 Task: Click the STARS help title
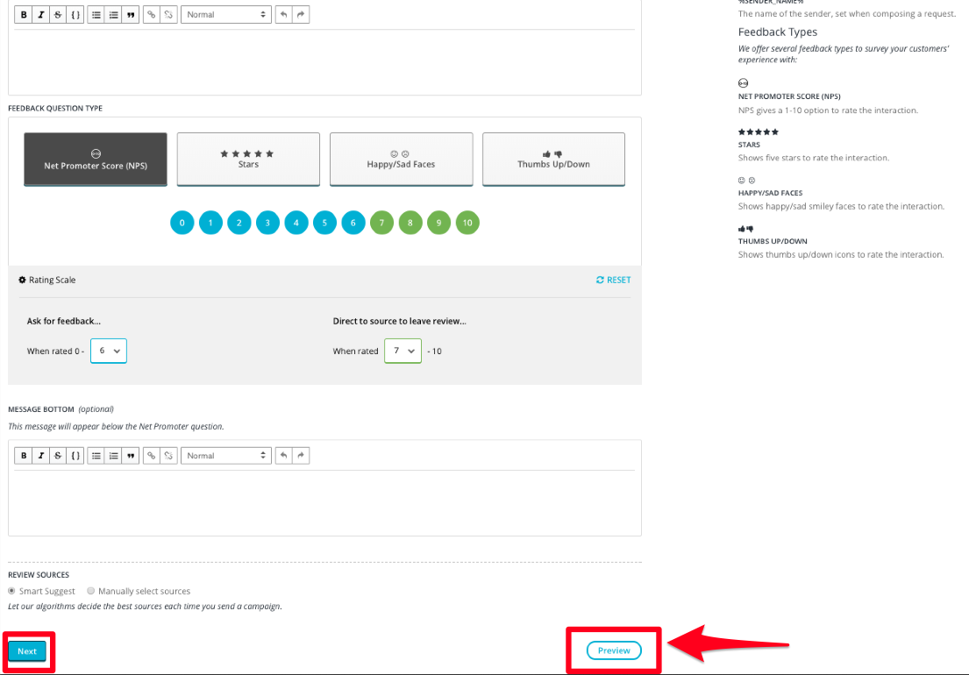(x=749, y=145)
